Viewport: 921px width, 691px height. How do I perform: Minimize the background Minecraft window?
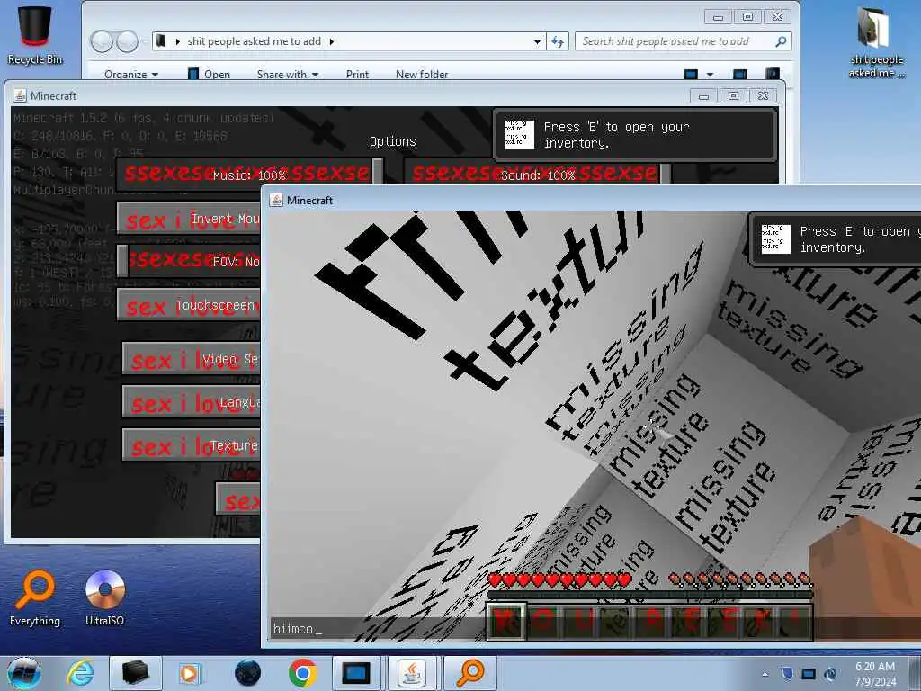[704, 95]
